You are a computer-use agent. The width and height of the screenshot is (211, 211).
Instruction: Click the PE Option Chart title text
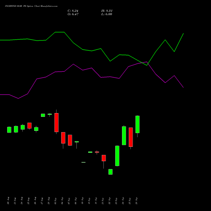pyautogui.click(x=31, y=6)
